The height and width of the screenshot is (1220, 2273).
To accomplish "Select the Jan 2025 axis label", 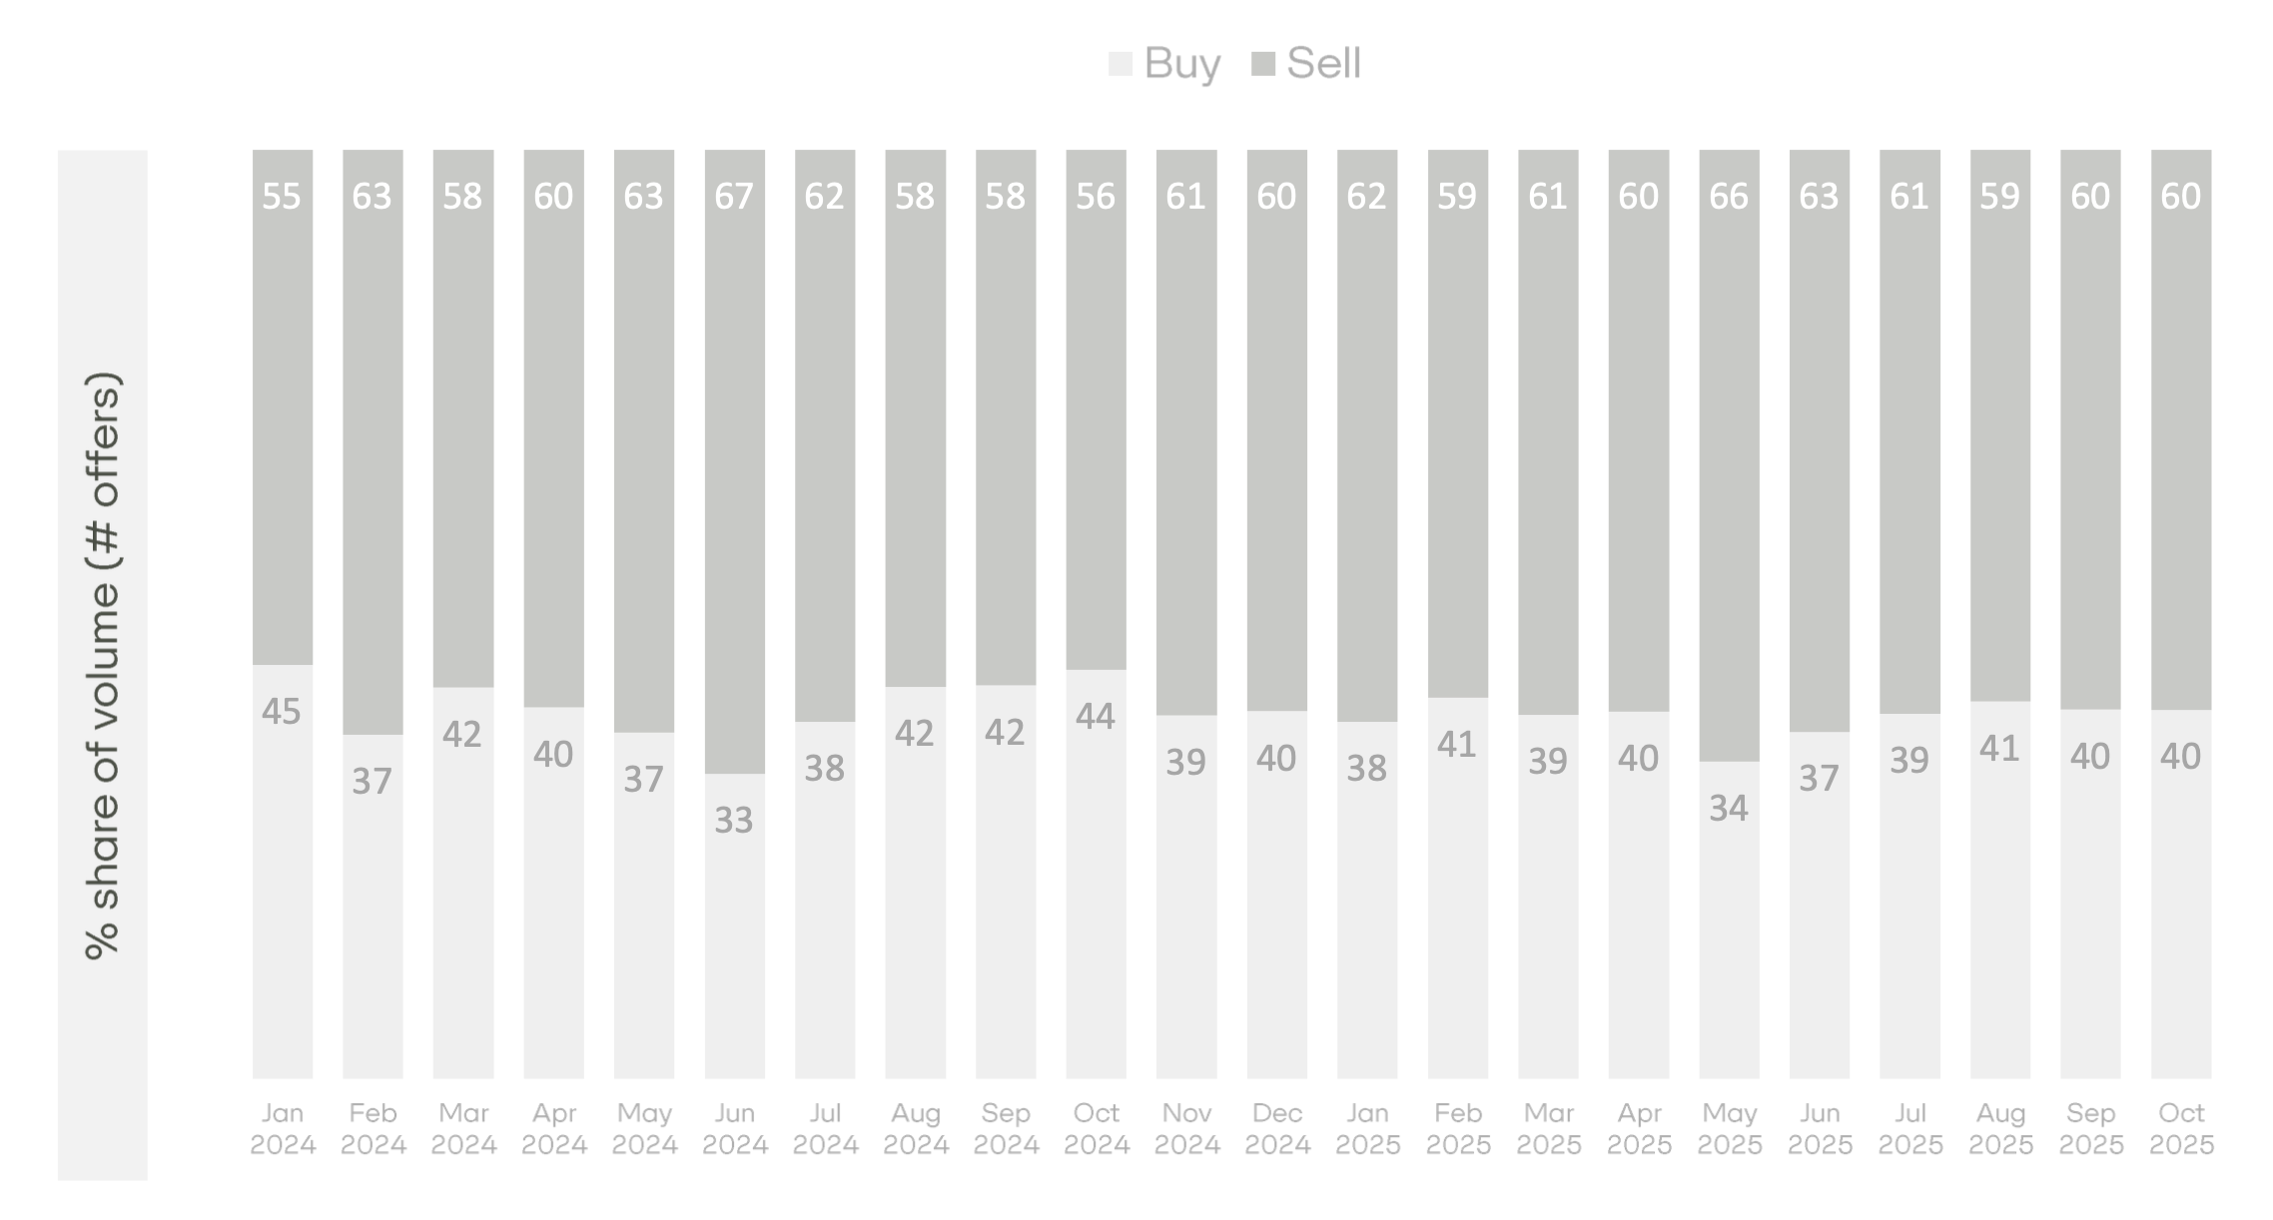I will coord(1367,1129).
